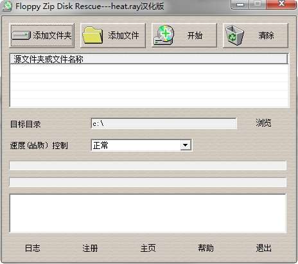
Task: Select the 正常 speed combo box
Action: point(141,145)
